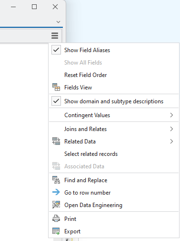Click the blue Go to row arrow icon
180x241 pixels.
(x=56, y=192)
